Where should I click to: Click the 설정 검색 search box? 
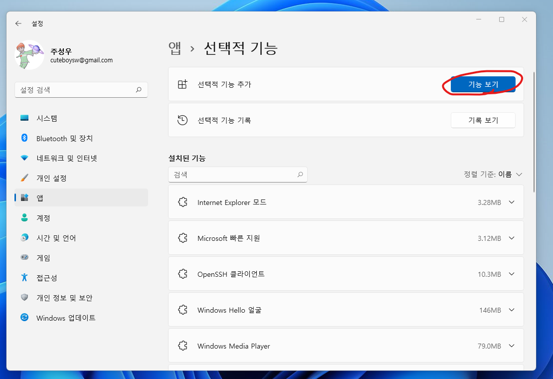[x=81, y=90]
